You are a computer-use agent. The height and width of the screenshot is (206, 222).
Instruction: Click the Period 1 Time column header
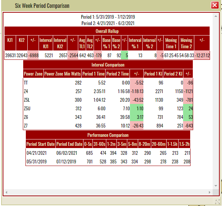[94, 74]
